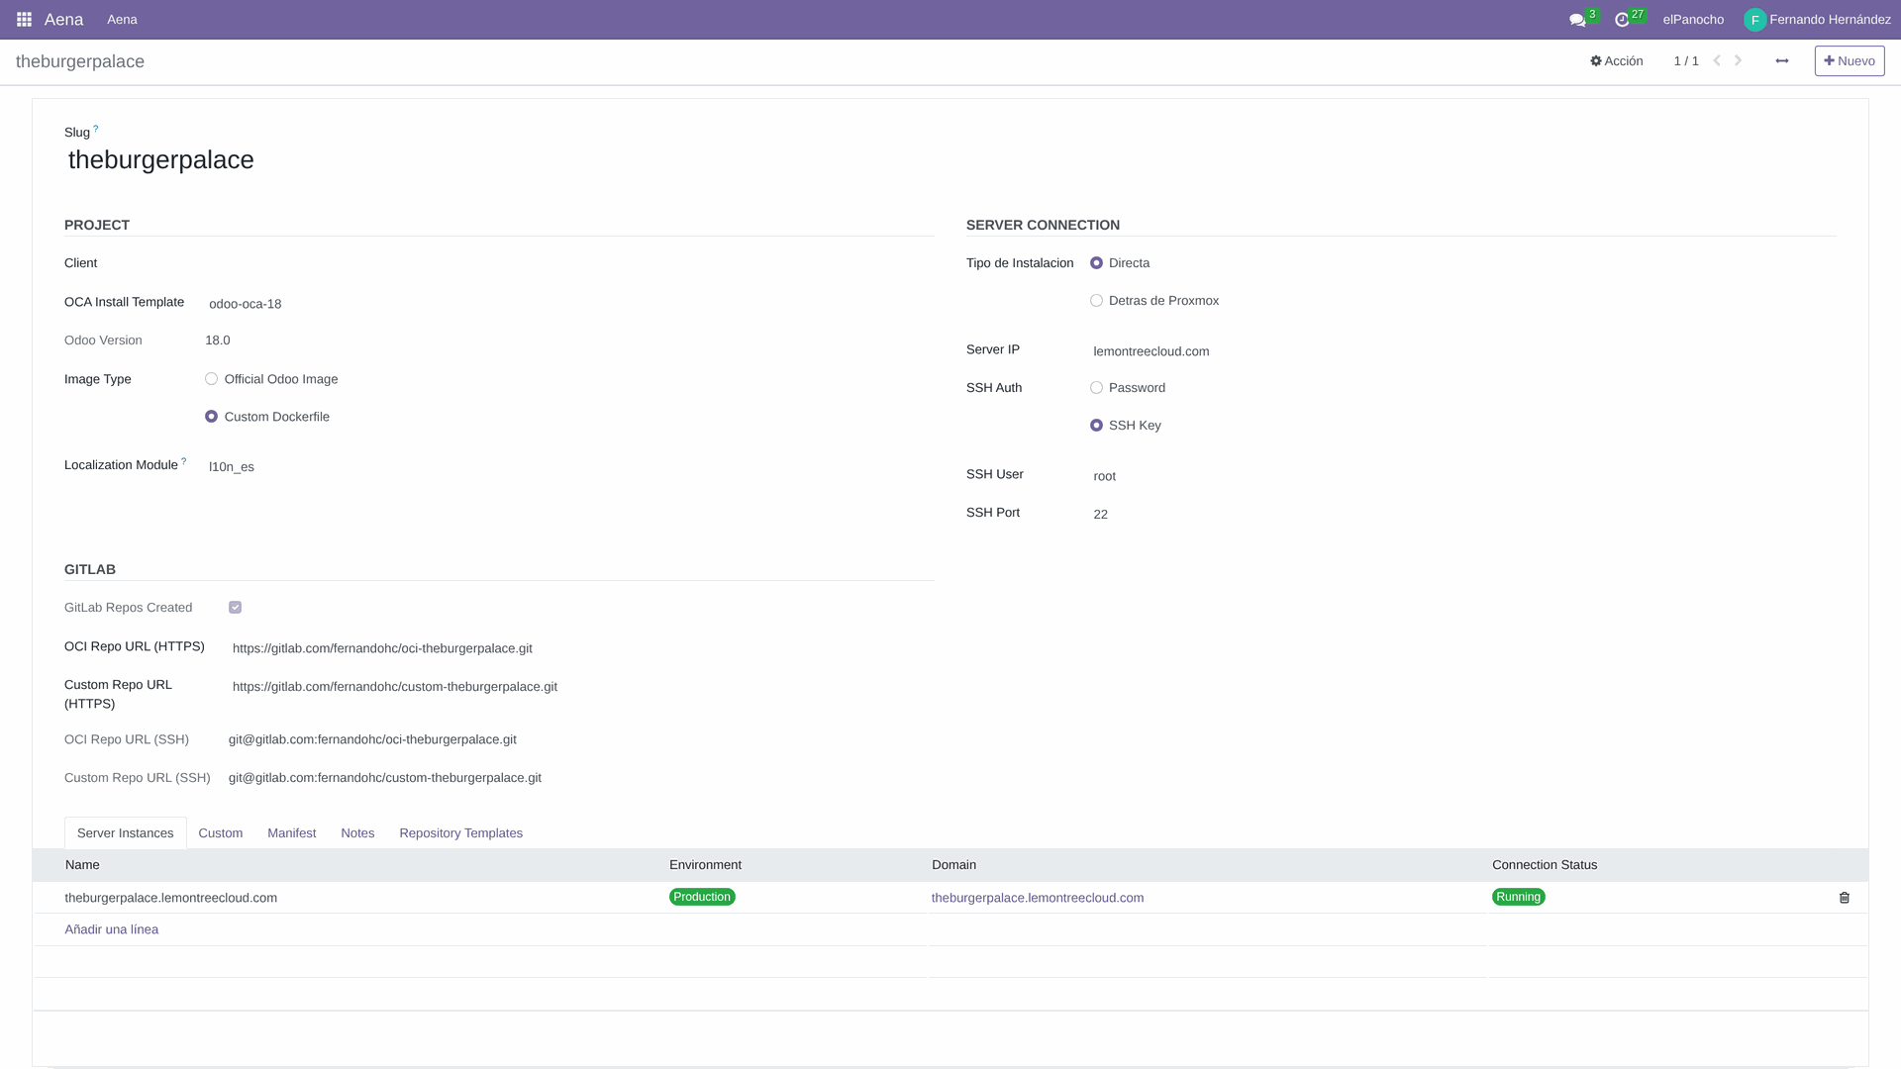Delete theburgerpalace instance row trash icon
1901x1069 pixels.
pyautogui.click(x=1845, y=898)
